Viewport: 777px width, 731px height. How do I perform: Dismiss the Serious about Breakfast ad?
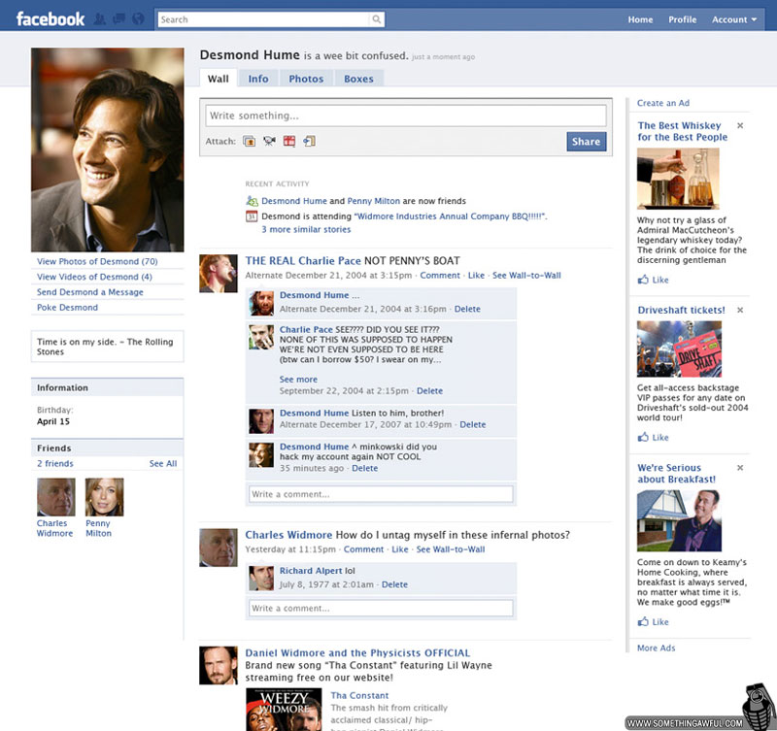click(740, 468)
